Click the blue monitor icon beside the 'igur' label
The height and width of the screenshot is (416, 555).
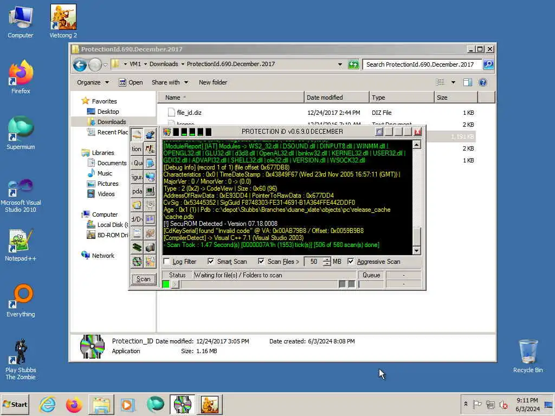pos(150,177)
